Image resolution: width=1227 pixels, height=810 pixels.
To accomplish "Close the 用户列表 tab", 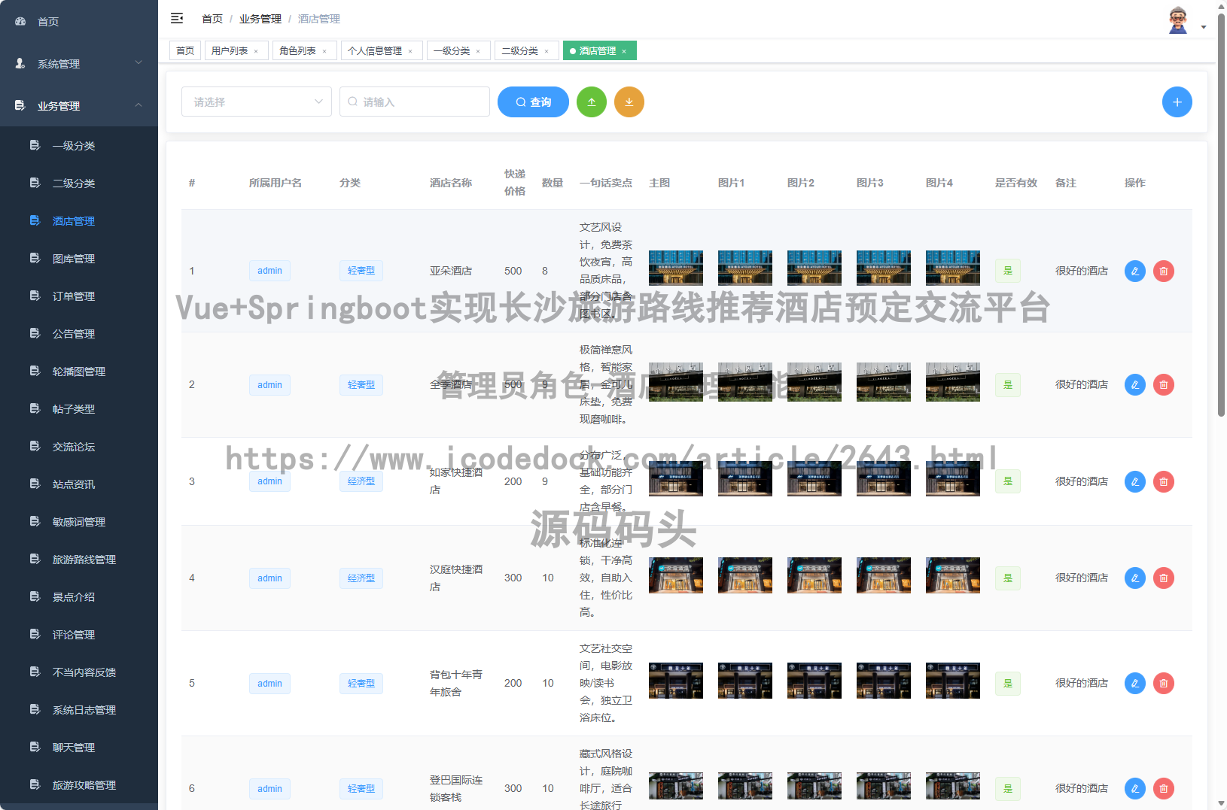I will coord(256,51).
